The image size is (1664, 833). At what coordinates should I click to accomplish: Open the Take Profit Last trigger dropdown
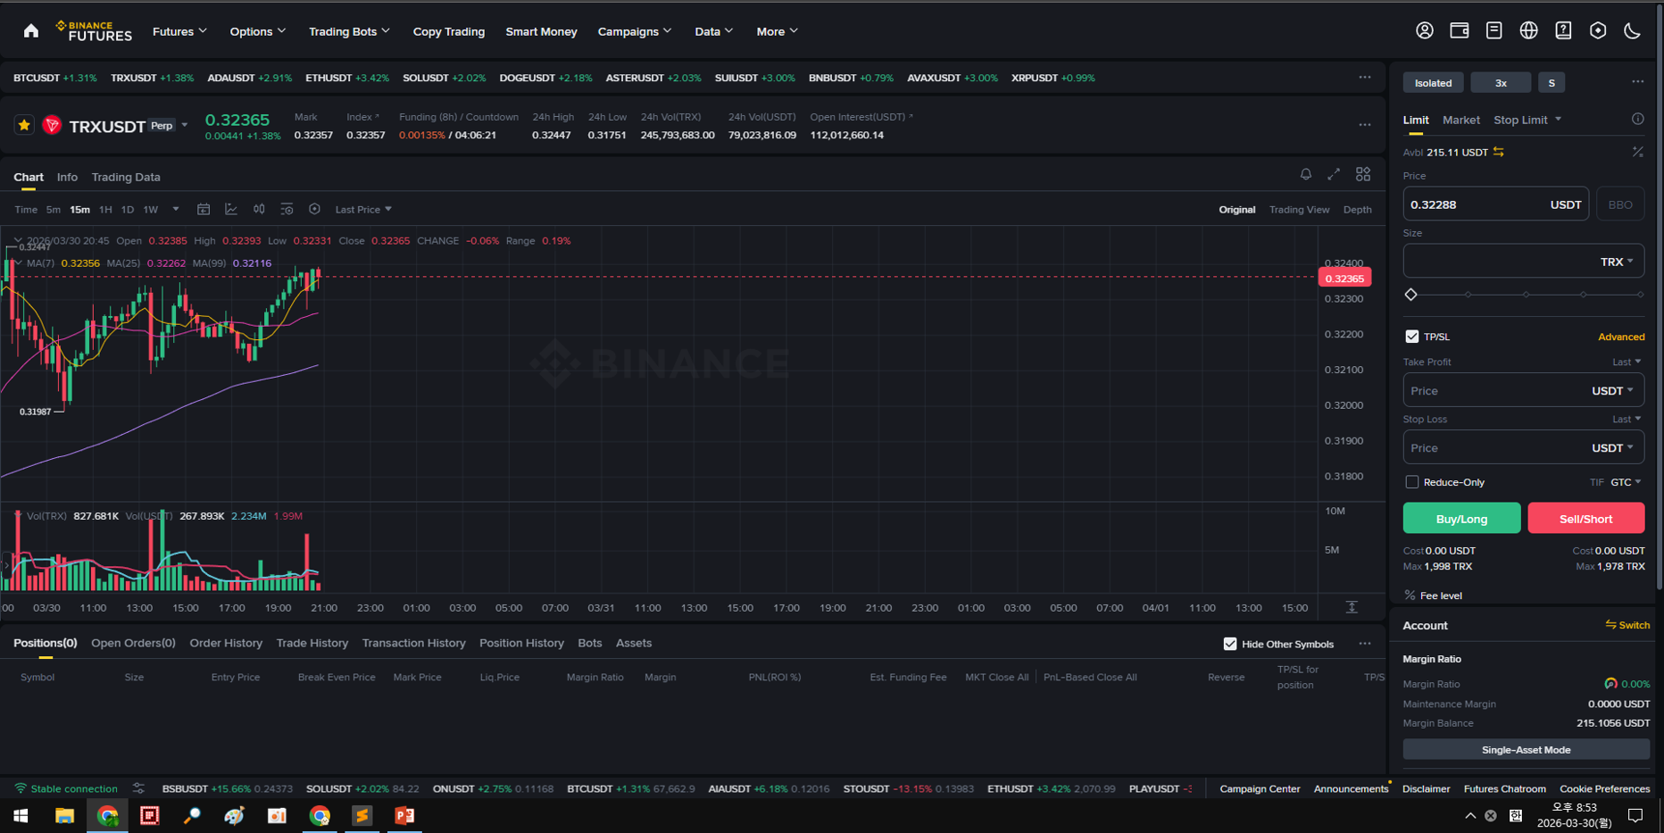click(x=1627, y=362)
